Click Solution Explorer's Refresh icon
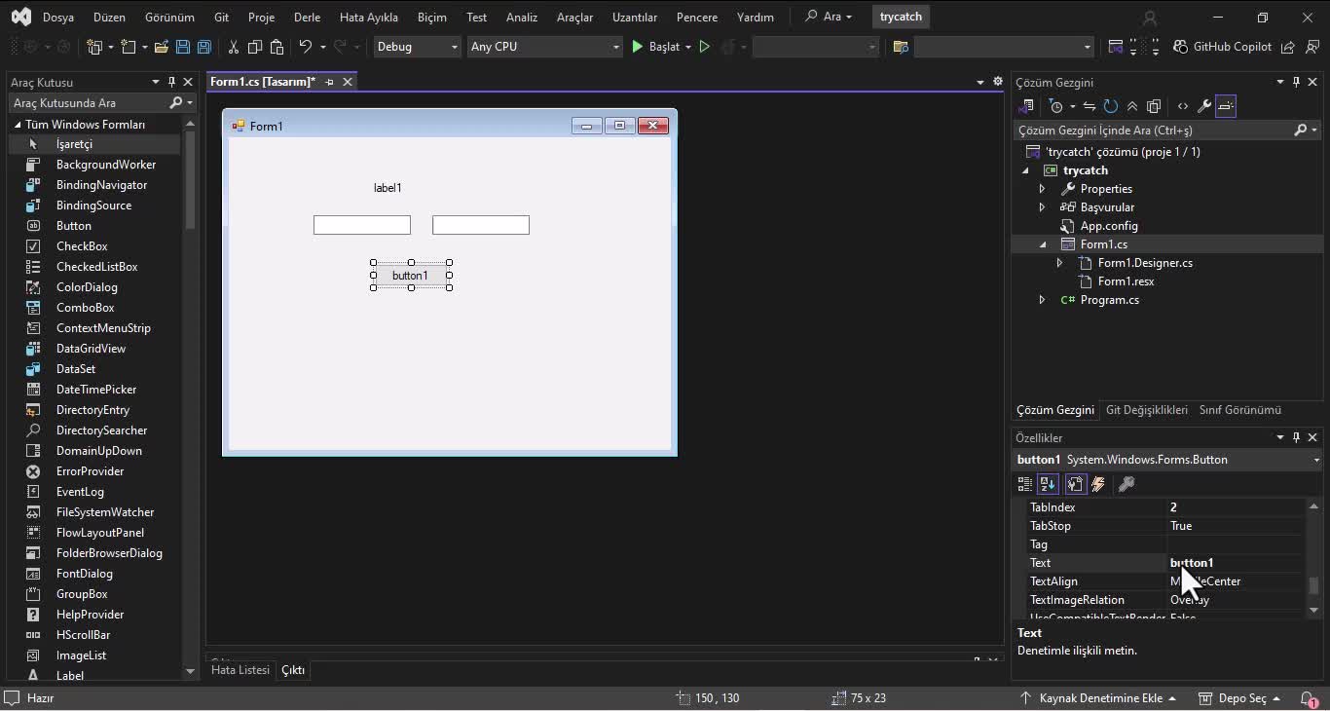 (x=1111, y=106)
